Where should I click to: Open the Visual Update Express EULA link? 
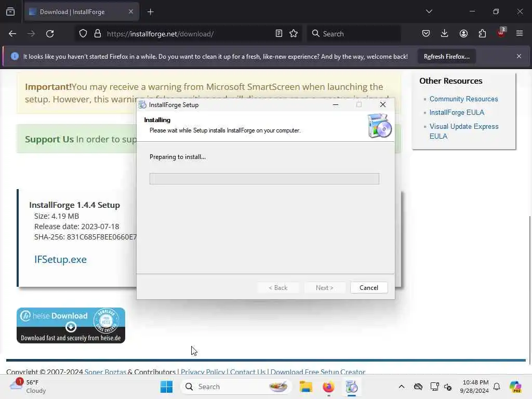point(464,131)
